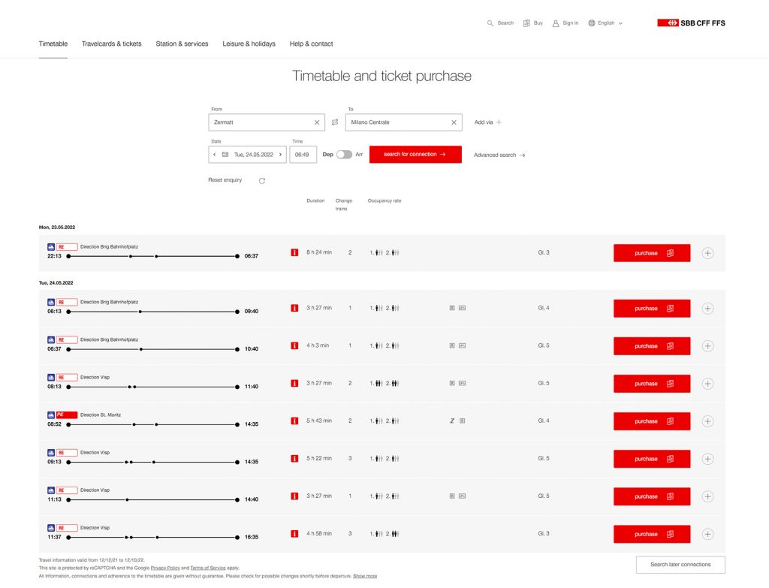Click Add via plus link
Image resolution: width=769 pixels, height=588 pixels.
point(487,122)
